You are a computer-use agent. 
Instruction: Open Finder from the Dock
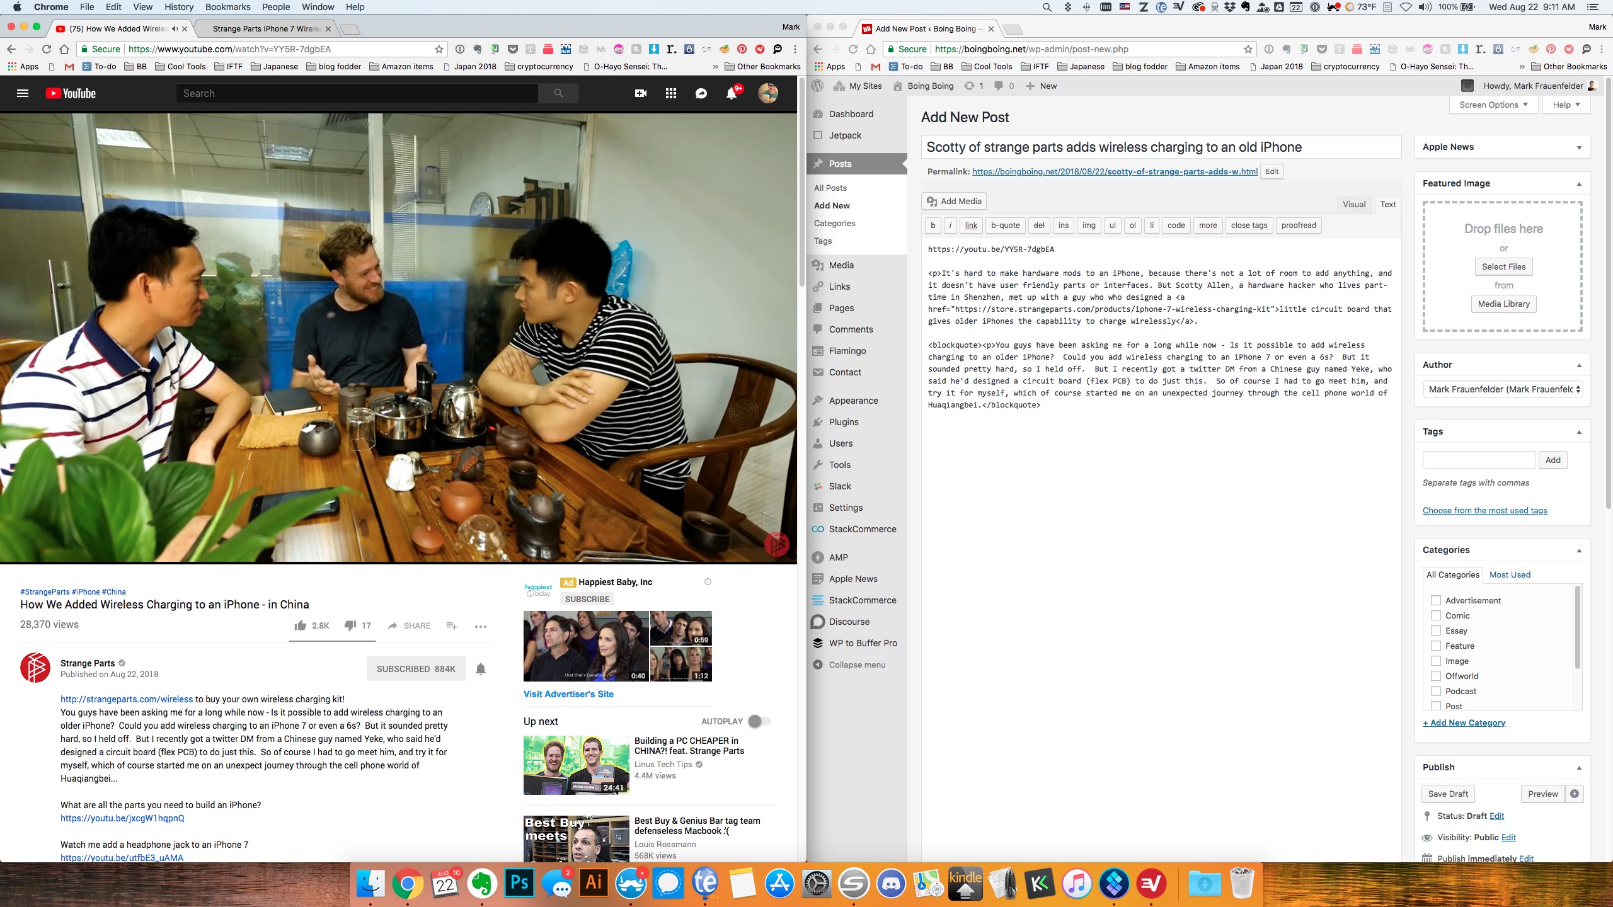[x=370, y=883]
